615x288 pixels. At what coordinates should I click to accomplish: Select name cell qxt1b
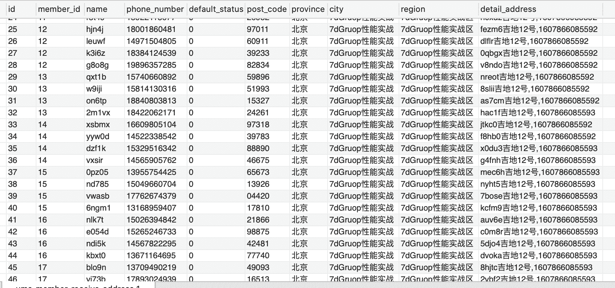click(96, 77)
